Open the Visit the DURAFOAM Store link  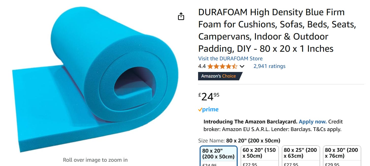(230, 58)
